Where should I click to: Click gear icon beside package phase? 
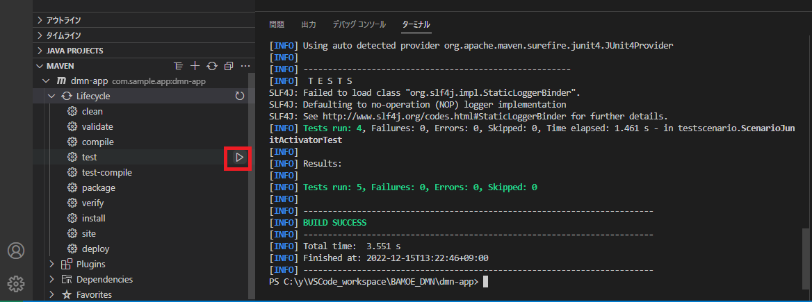(x=72, y=187)
